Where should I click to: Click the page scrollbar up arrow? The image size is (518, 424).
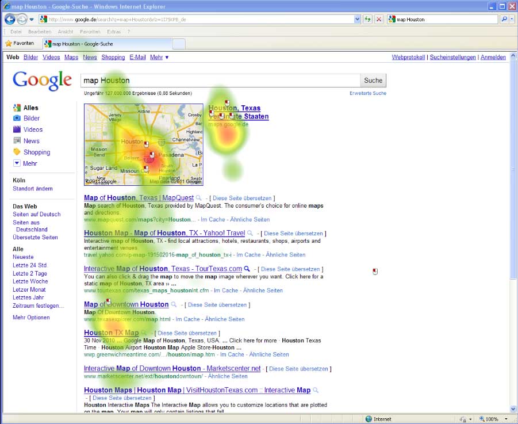coord(513,56)
